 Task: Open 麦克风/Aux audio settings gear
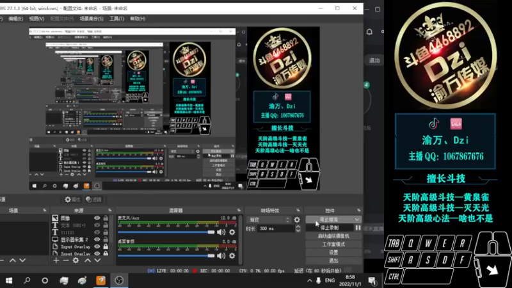(x=232, y=232)
